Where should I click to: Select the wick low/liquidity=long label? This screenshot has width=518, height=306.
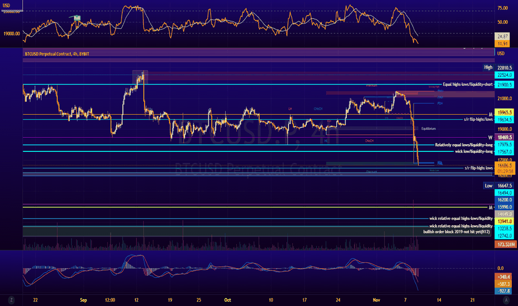[474, 151]
